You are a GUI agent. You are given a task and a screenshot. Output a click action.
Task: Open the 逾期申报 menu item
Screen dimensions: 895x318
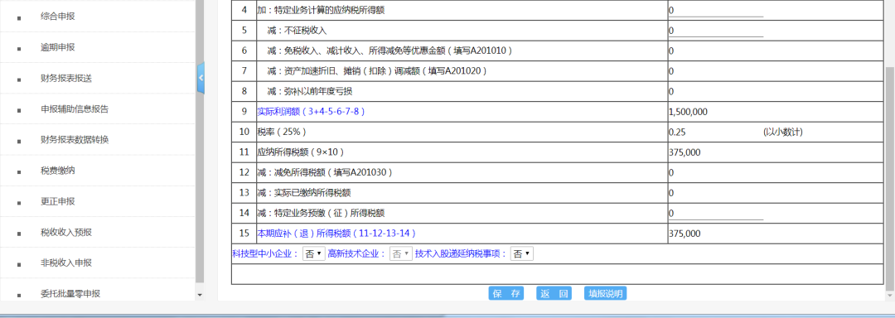(x=58, y=47)
